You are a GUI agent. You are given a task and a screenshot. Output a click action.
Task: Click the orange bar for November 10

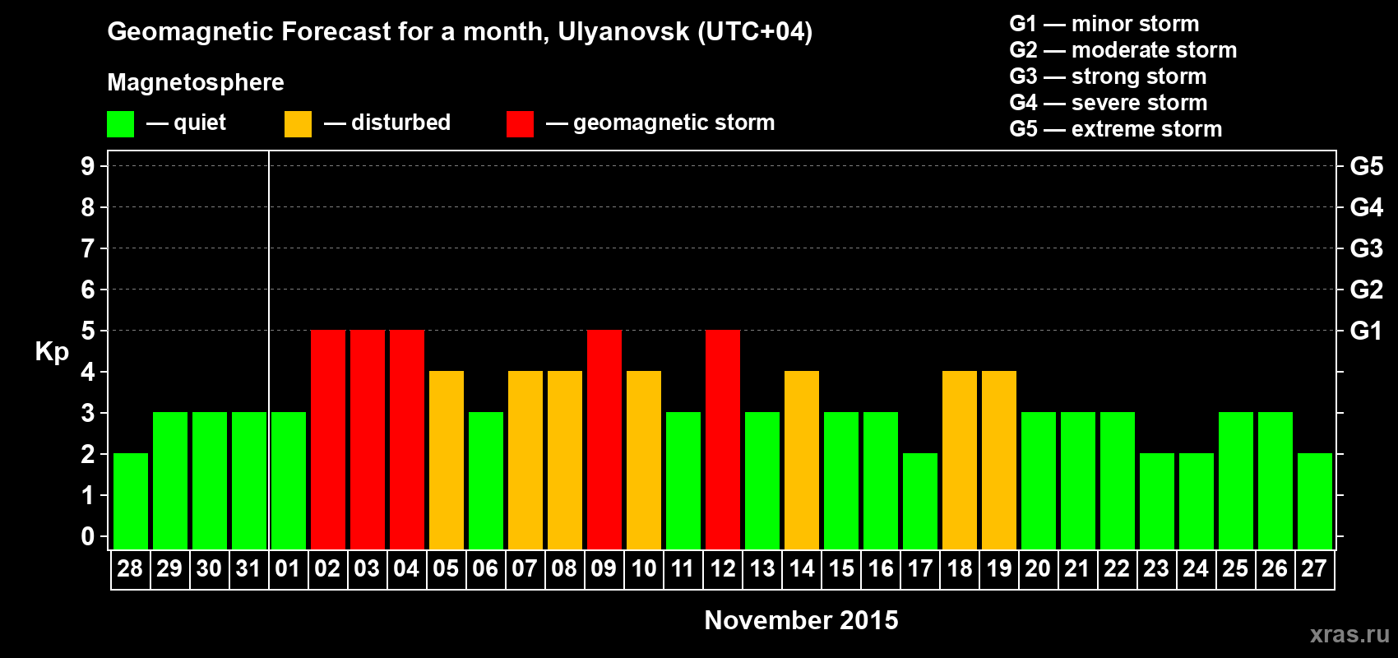click(644, 460)
